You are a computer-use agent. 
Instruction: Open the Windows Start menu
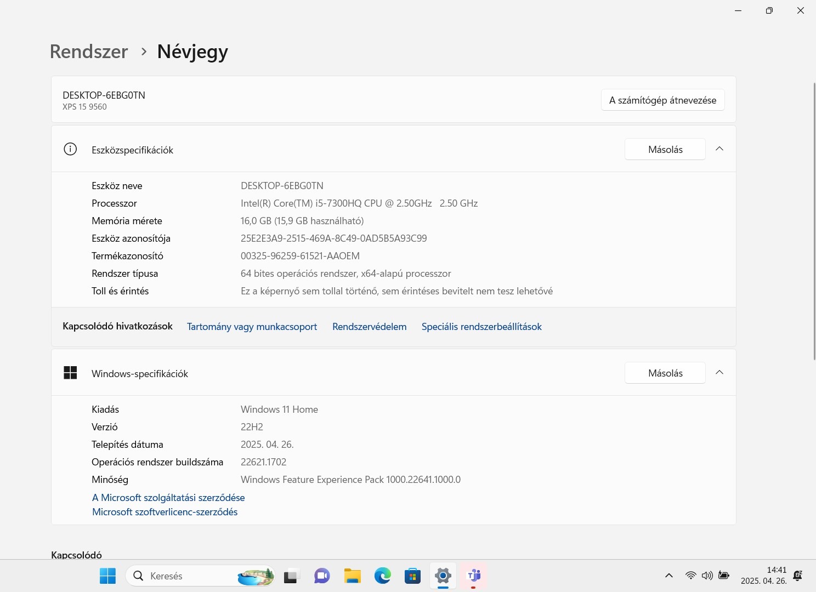point(108,576)
